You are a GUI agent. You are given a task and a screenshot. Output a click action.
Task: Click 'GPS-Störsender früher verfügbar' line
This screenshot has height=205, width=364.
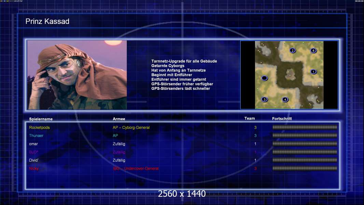pos(182,84)
